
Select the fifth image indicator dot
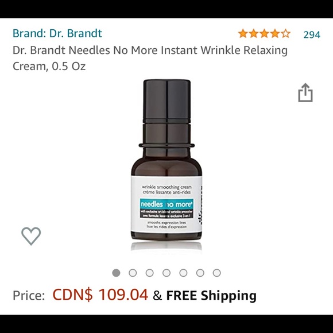pos(183,273)
